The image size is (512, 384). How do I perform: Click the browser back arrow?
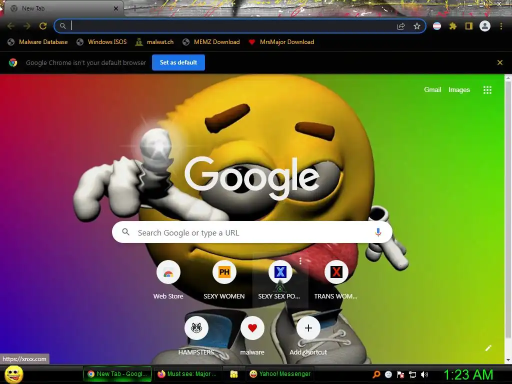click(x=11, y=26)
